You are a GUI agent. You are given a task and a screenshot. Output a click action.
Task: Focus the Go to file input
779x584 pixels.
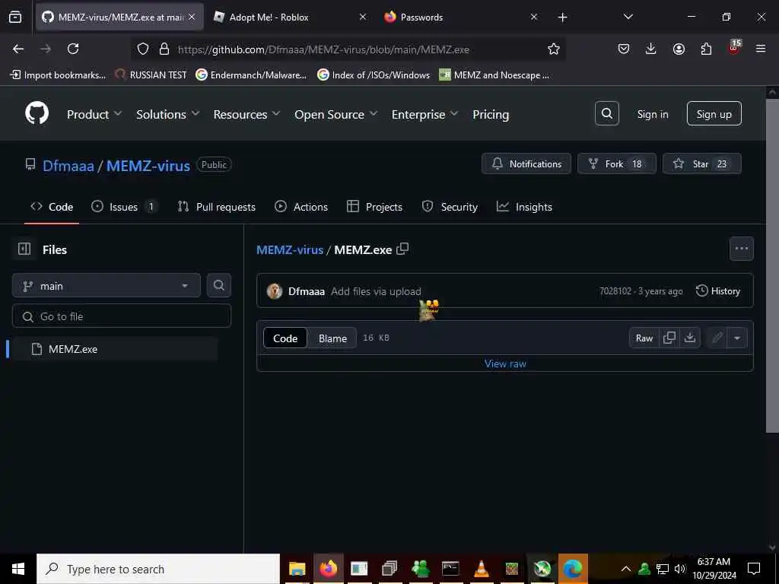click(122, 316)
